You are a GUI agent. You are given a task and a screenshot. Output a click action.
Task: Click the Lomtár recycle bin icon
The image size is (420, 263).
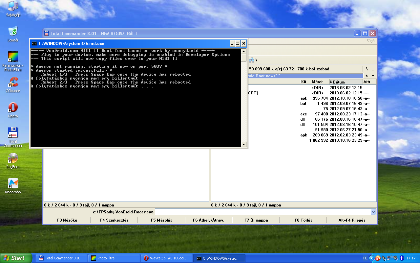tap(13, 32)
